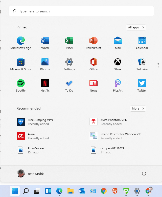Open Edge from the taskbar
The image size is (162, 197).
59,191
